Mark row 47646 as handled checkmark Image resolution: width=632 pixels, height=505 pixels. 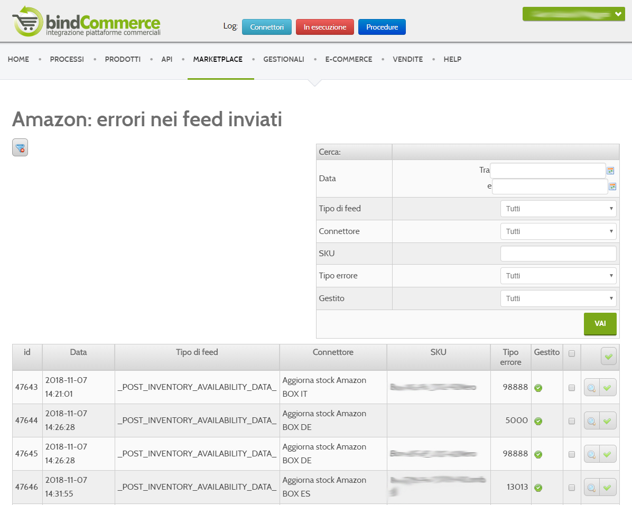[x=608, y=487]
